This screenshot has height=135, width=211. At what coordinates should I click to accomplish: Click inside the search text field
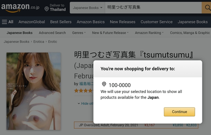point(153,8)
